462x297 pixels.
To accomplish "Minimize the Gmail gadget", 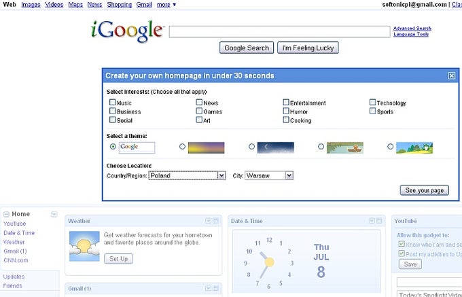I will (x=215, y=288).
